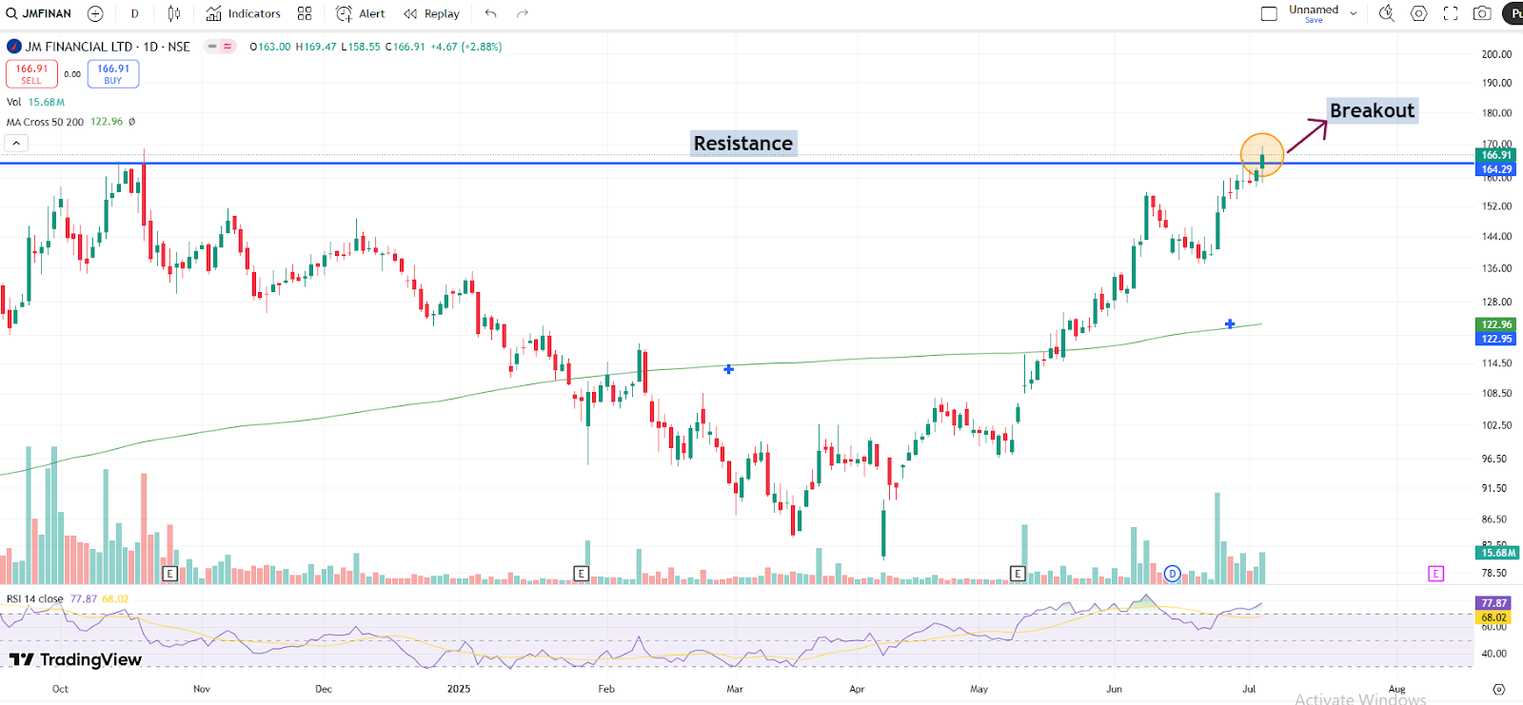Enter fullscreen mode
This screenshot has height=705, width=1523.
pos(1451,13)
